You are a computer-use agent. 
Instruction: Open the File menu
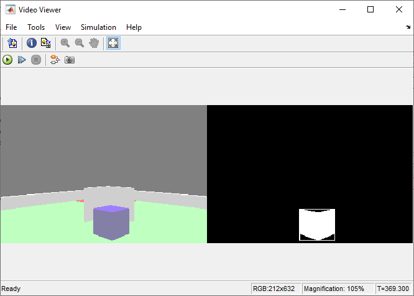11,27
